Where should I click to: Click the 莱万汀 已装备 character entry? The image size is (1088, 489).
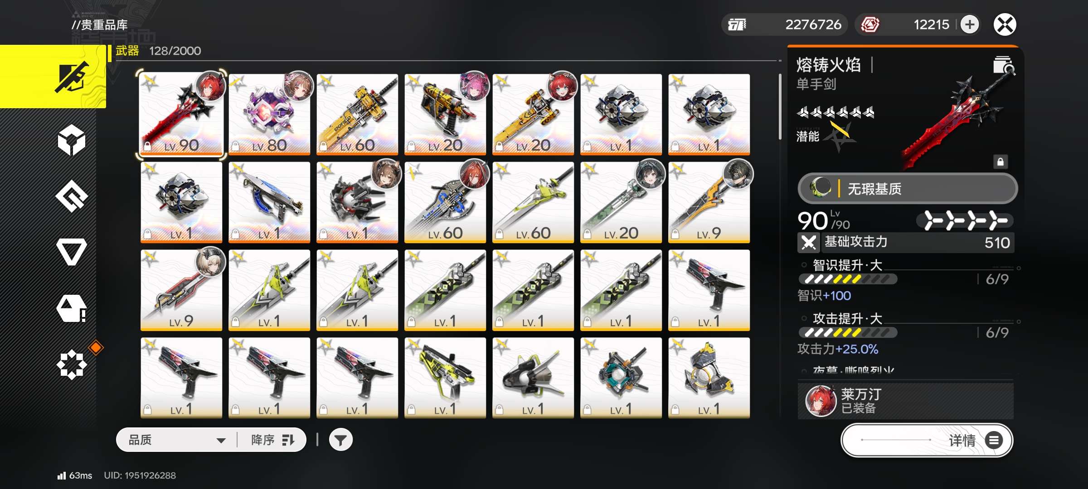click(x=906, y=401)
